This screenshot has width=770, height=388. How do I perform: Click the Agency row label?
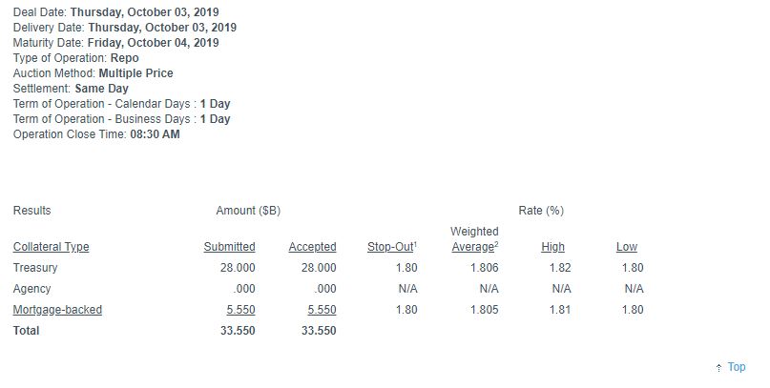click(x=32, y=289)
